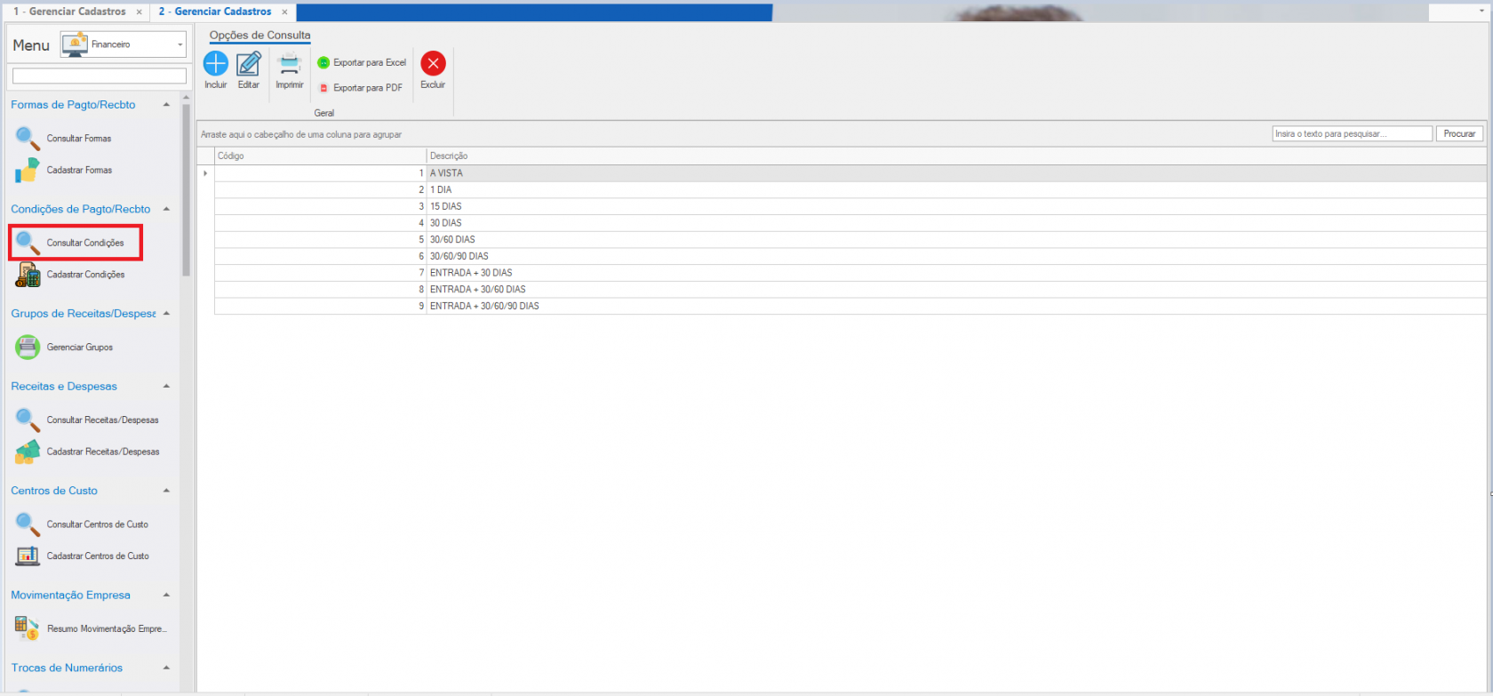Sort by Código column header

pos(320,156)
